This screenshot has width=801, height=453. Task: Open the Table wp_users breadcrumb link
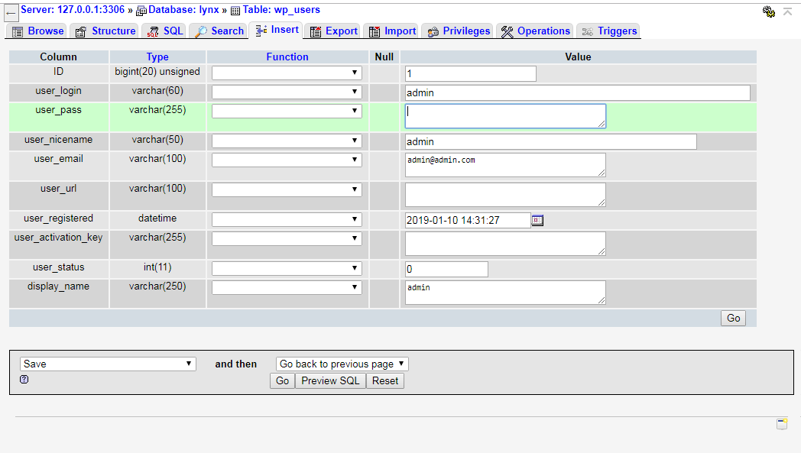[x=281, y=10]
